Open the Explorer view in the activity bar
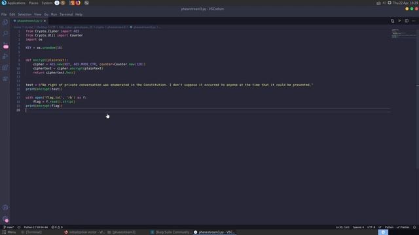Image resolution: width=419 pixels, height=235 pixels. pos(5,22)
